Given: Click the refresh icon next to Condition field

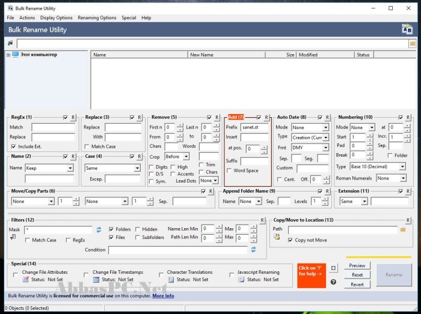Looking at the screenshot, I should pyautogui.click(x=253, y=250).
